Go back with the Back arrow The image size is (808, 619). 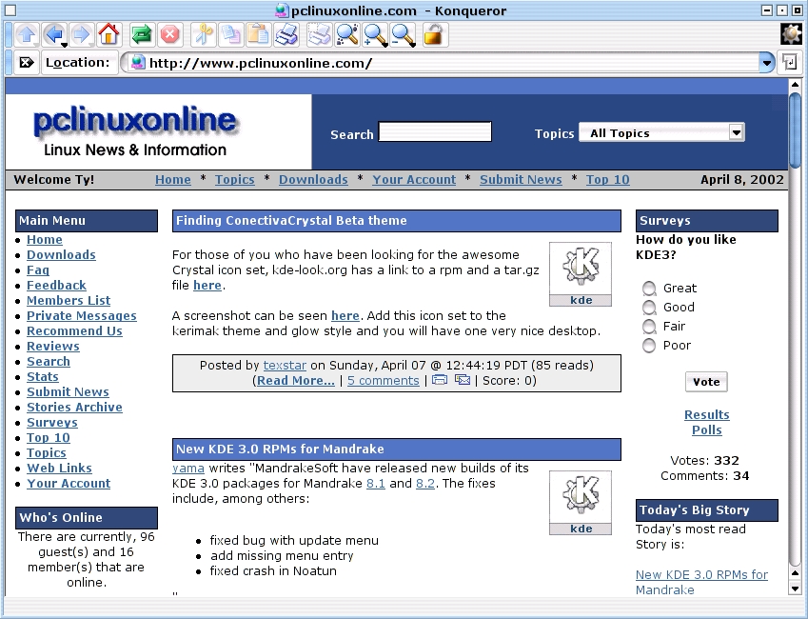(53, 34)
